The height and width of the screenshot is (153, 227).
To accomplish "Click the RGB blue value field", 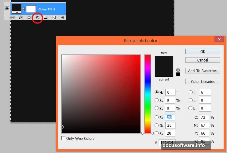I will click(x=170, y=133).
